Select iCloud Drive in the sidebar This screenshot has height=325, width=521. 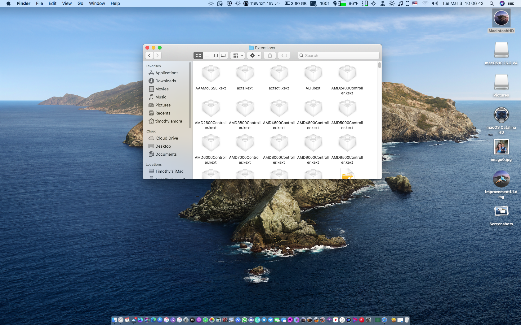click(167, 138)
